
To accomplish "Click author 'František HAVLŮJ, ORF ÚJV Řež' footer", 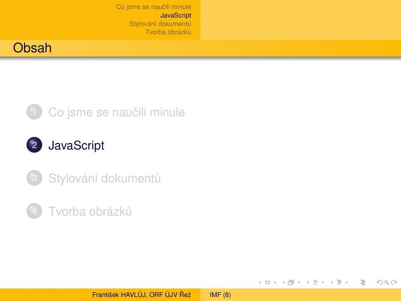I will [142, 295].
